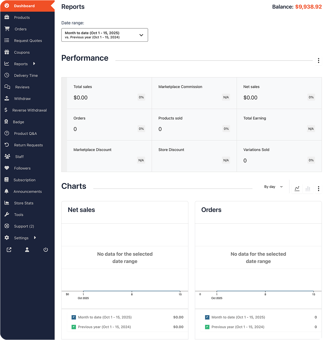Open Performance section three-dot menu
Image resolution: width=324 pixels, height=340 pixels.
[318, 61]
